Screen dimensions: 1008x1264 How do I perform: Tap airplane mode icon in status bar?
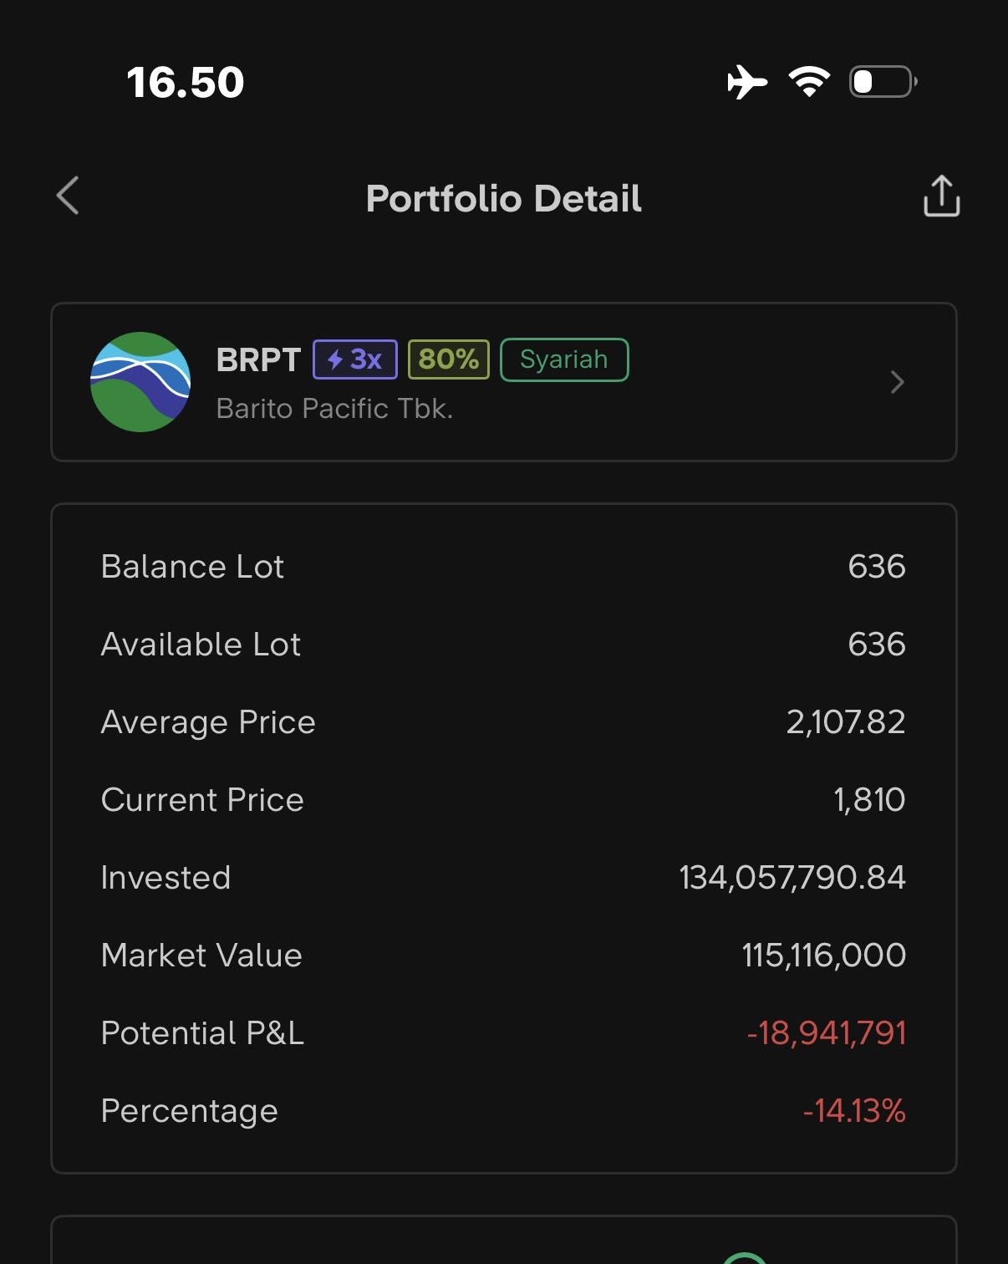(x=746, y=82)
